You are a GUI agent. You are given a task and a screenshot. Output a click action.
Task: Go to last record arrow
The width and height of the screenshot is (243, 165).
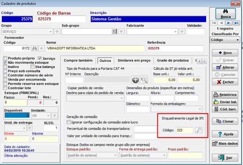236,23
